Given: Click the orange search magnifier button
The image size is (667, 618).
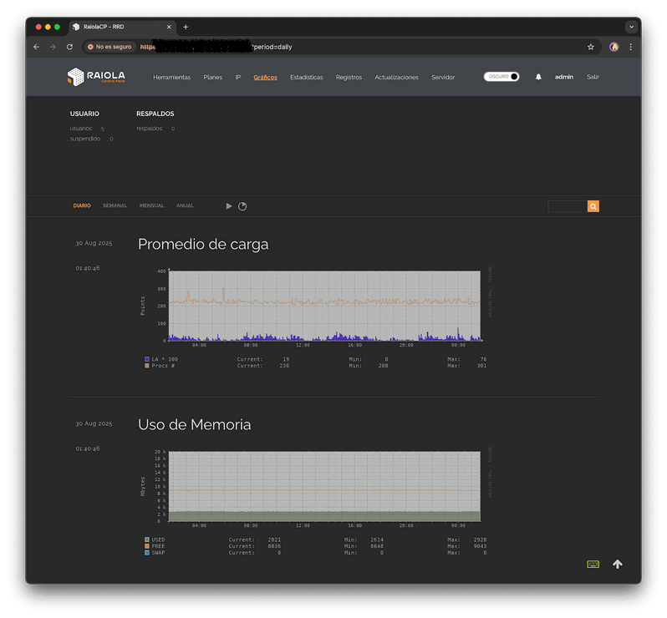Looking at the screenshot, I should (x=593, y=206).
